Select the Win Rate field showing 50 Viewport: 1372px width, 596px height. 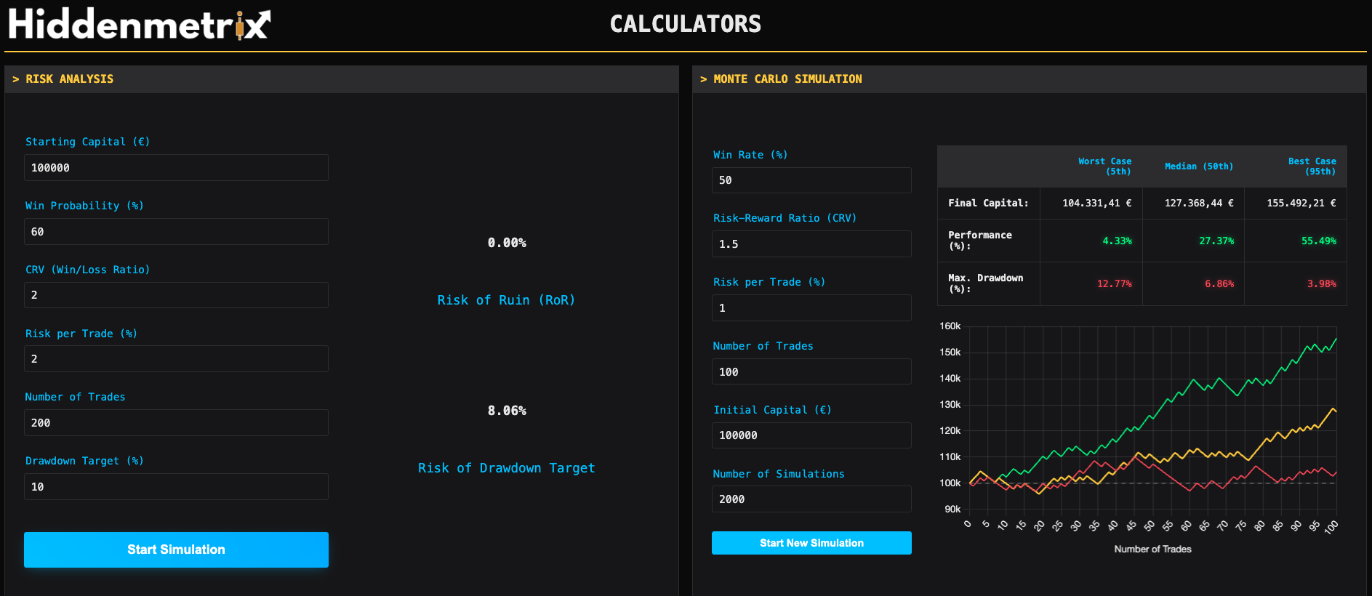[x=811, y=180]
